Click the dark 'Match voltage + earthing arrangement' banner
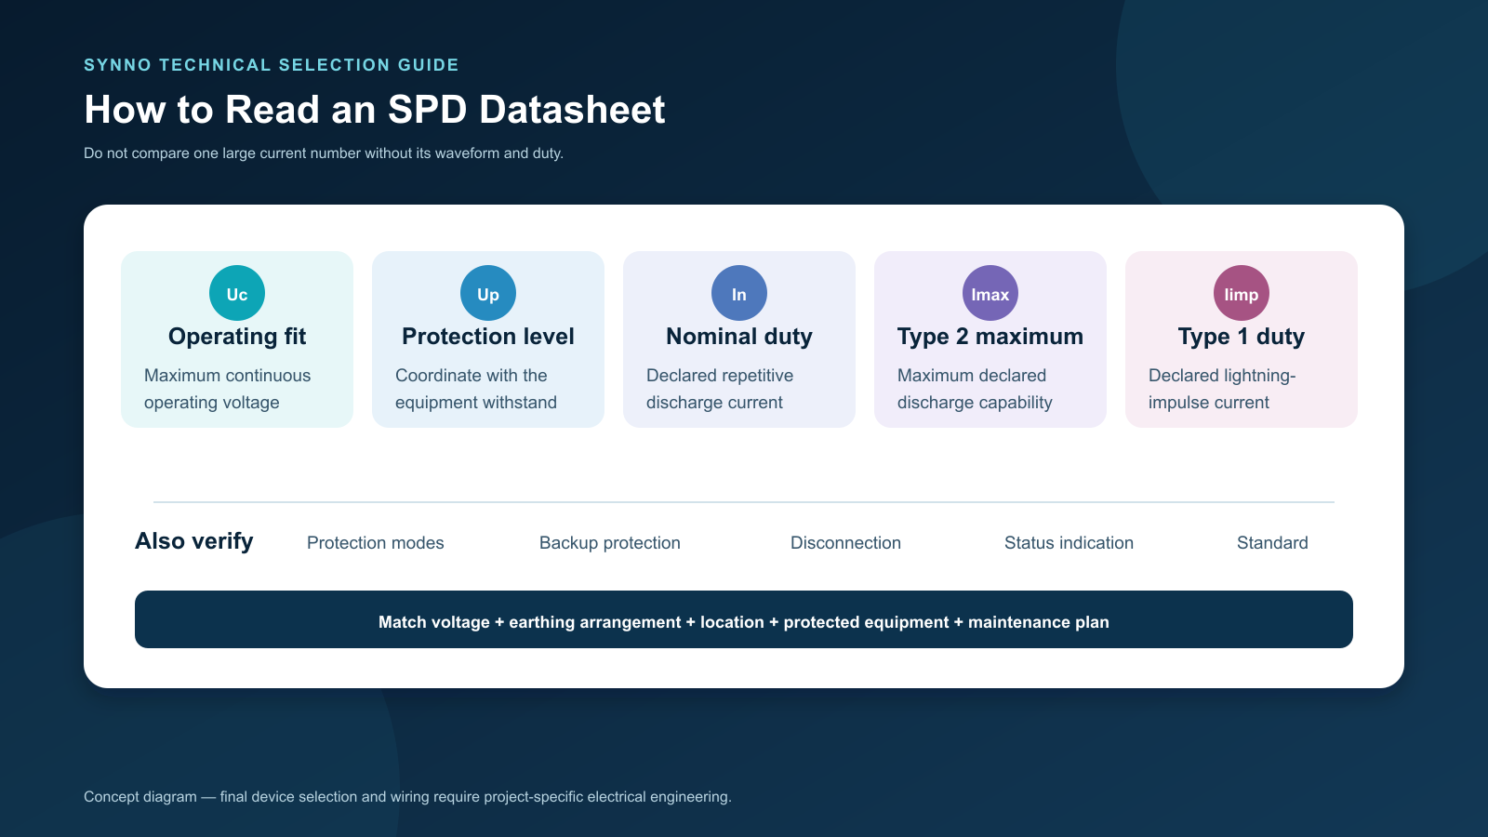 pyautogui.click(x=744, y=619)
